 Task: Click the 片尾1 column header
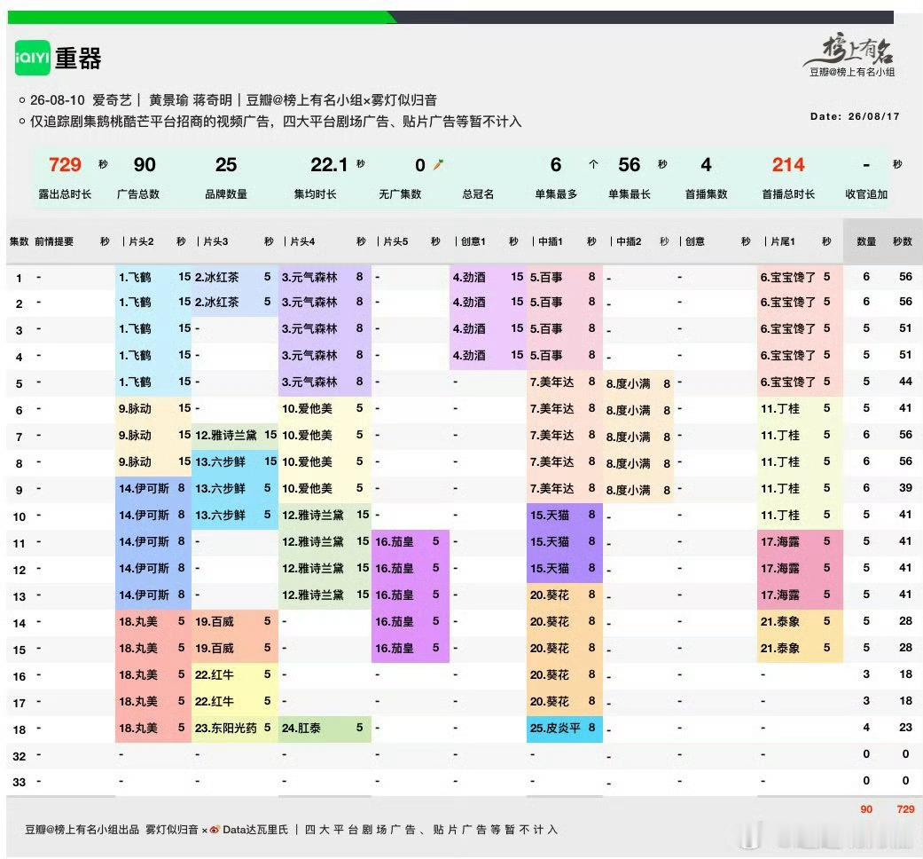[x=782, y=241]
